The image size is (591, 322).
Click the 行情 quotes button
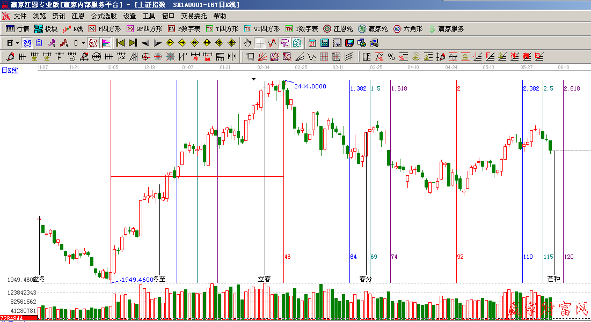click(x=18, y=29)
